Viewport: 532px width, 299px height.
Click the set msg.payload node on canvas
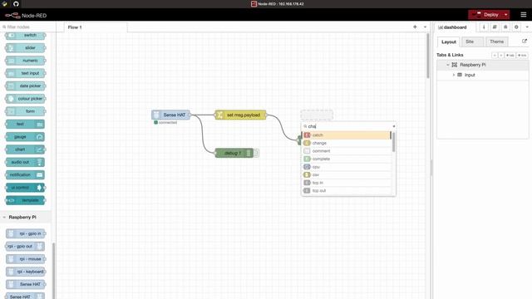[240, 115]
